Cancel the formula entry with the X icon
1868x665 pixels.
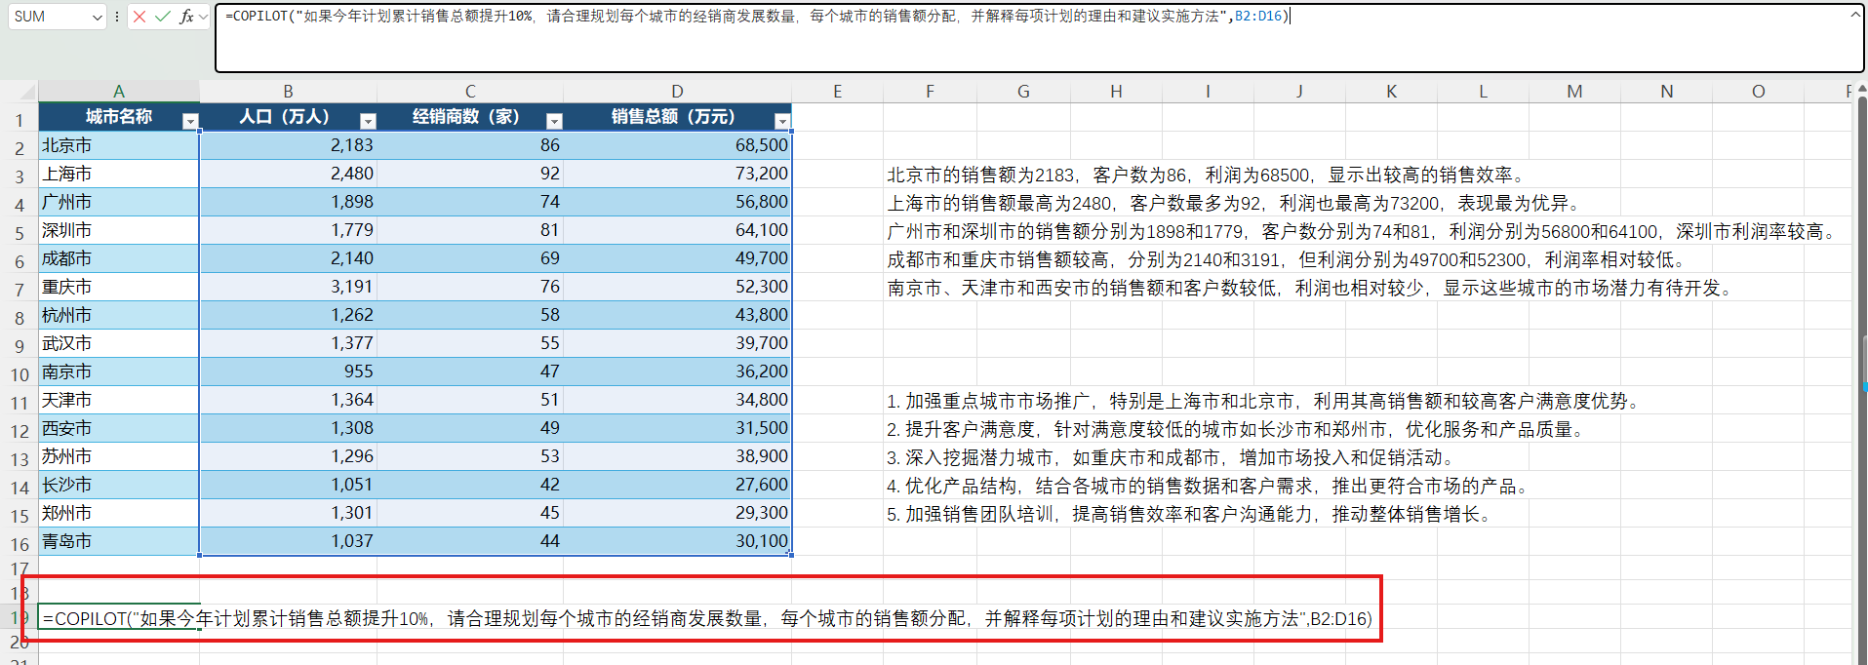point(139,17)
